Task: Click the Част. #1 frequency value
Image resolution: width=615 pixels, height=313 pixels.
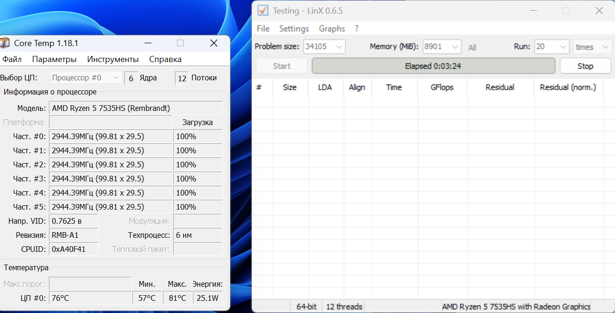Action: [111, 150]
